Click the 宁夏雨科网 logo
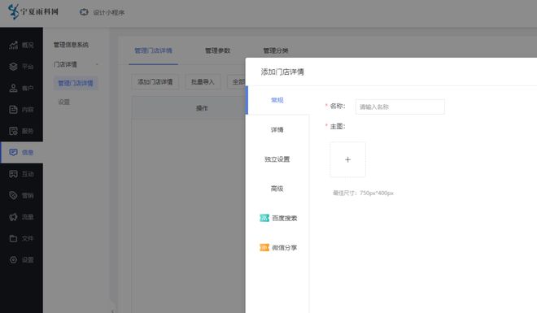537x313 pixels. click(33, 12)
